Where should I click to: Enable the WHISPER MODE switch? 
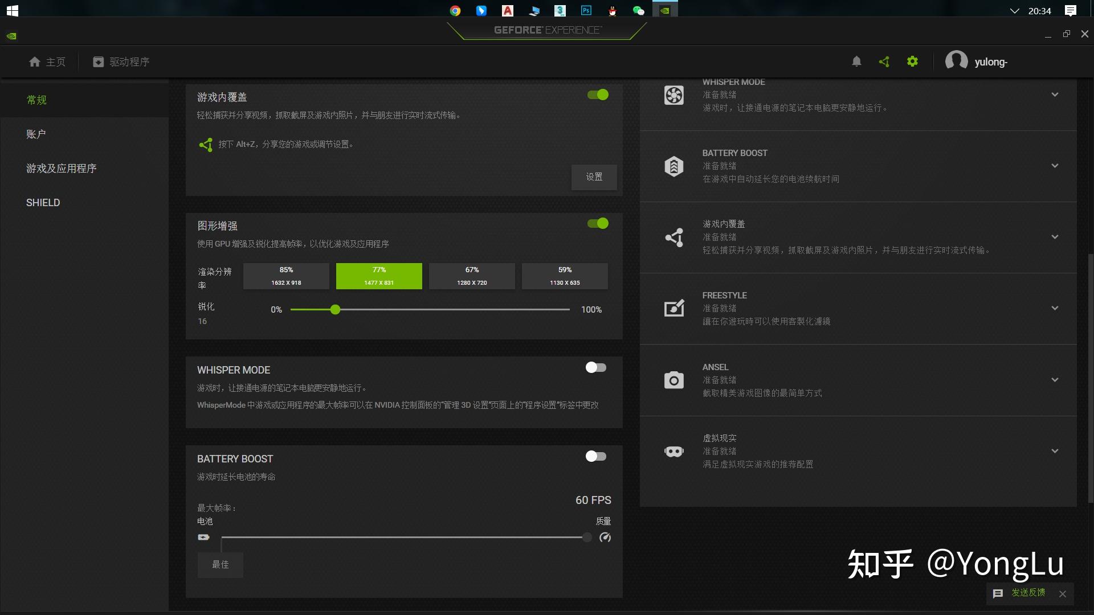click(596, 367)
